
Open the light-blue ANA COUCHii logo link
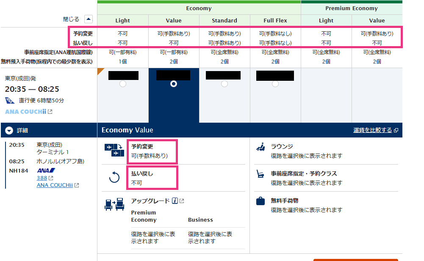tap(25, 112)
